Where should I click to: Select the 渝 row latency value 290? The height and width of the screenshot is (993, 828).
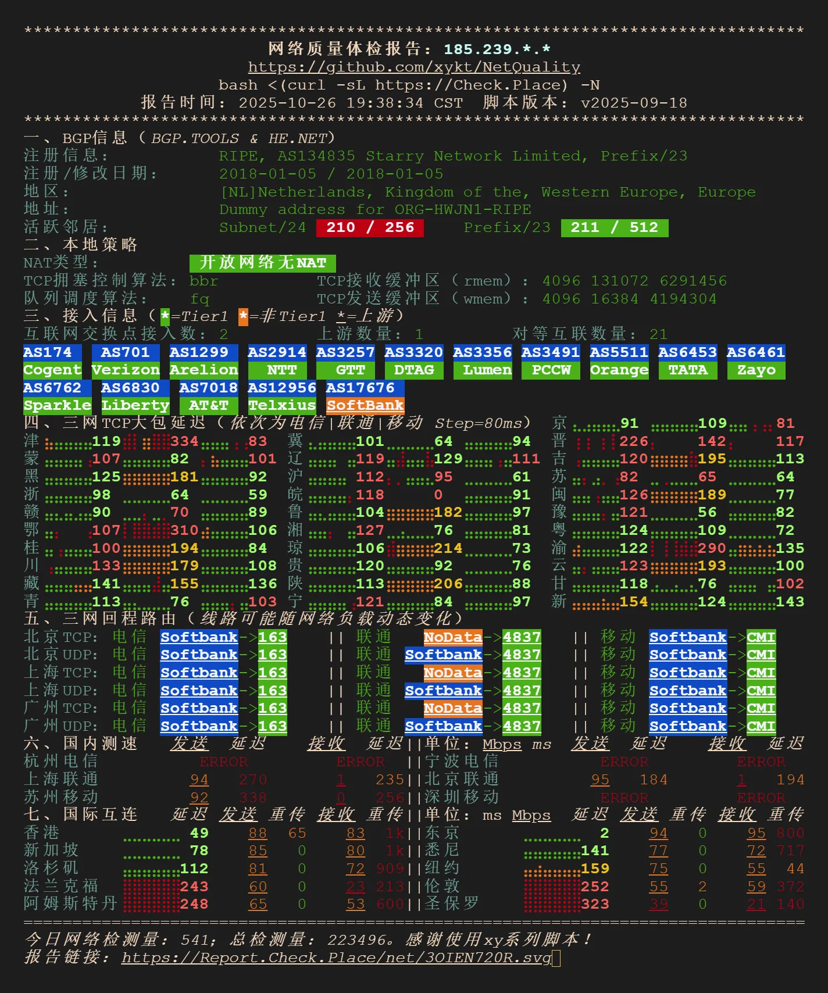coord(712,548)
